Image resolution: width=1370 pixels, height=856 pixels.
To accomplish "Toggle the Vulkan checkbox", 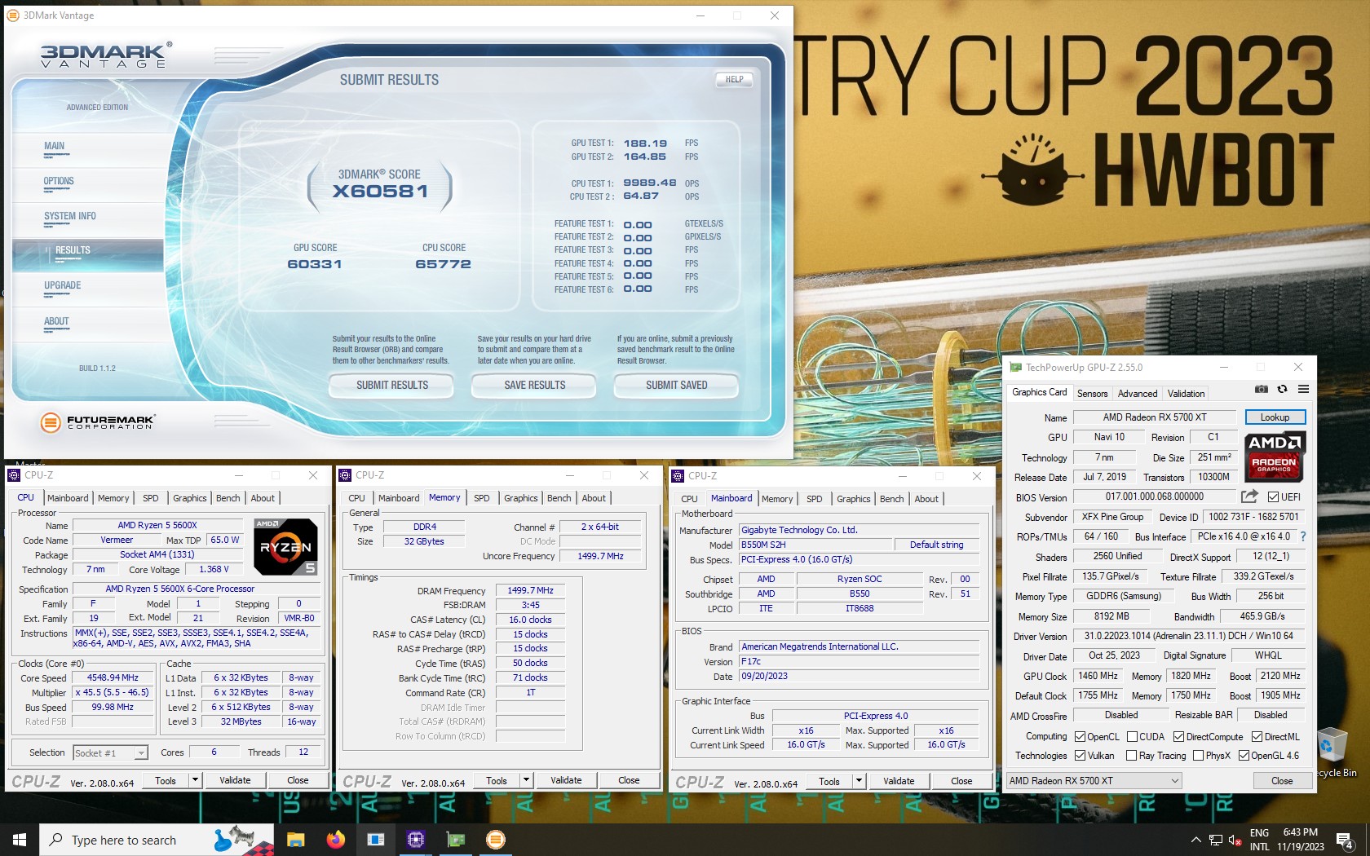I will (1080, 756).
